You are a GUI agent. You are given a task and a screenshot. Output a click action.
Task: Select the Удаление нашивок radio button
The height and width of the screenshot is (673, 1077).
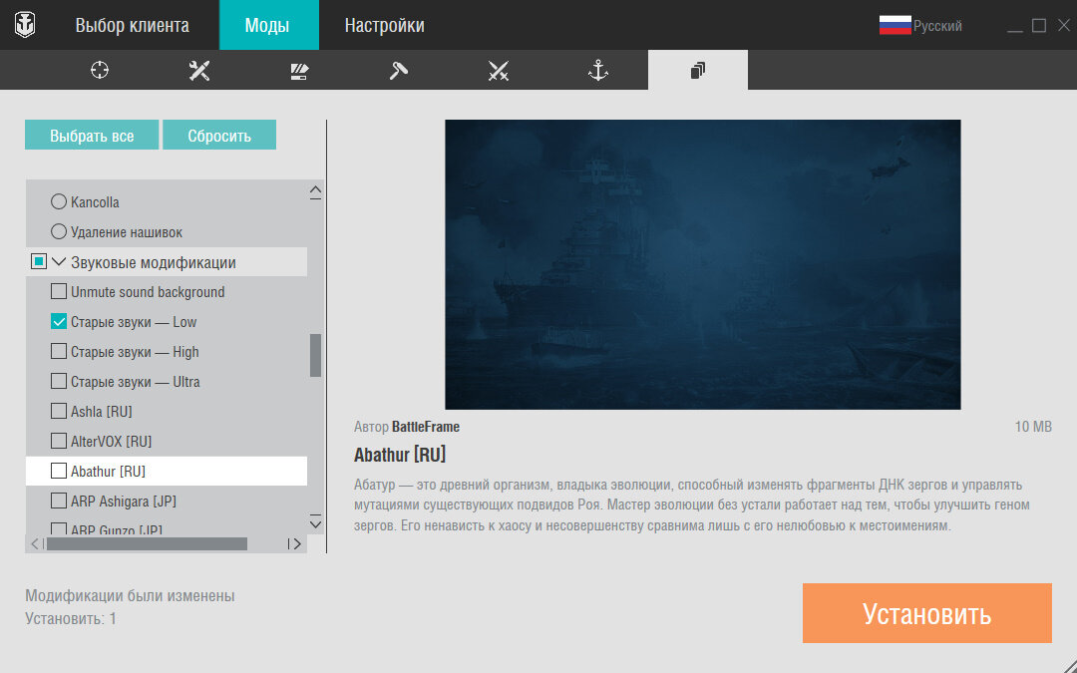click(x=59, y=232)
